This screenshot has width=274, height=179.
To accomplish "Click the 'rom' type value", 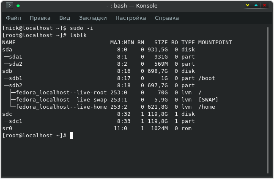I will (186, 128).
